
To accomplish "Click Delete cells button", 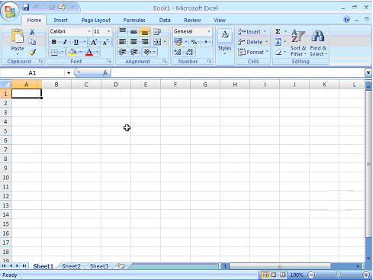I will point(252,42).
